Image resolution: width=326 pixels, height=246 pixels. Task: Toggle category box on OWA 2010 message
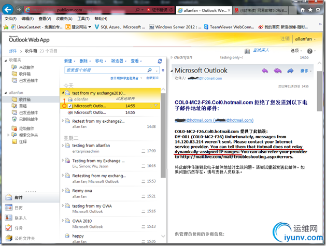(143, 226)
